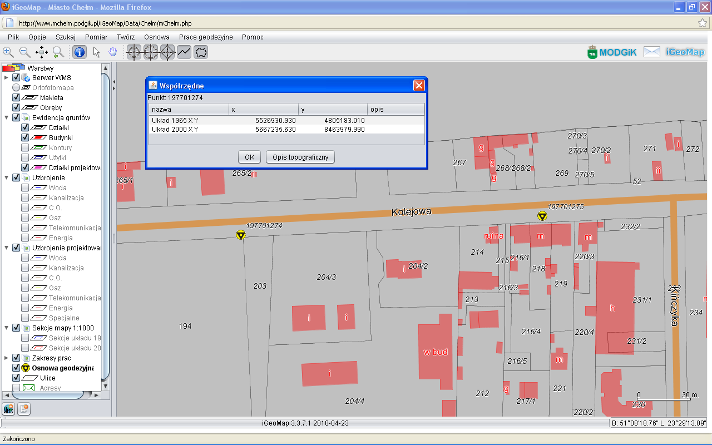Select the Układ 1965 X Y row
Viewport: 712px width, 445px height.
286,120
